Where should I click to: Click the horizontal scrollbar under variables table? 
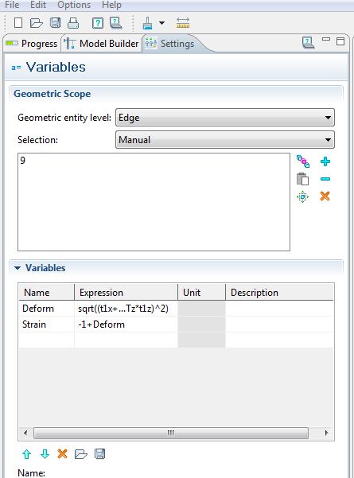click(x=171, y=433)
